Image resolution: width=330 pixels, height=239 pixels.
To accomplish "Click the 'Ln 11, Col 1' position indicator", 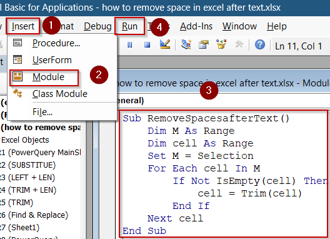I will click(x=298, y=46).
